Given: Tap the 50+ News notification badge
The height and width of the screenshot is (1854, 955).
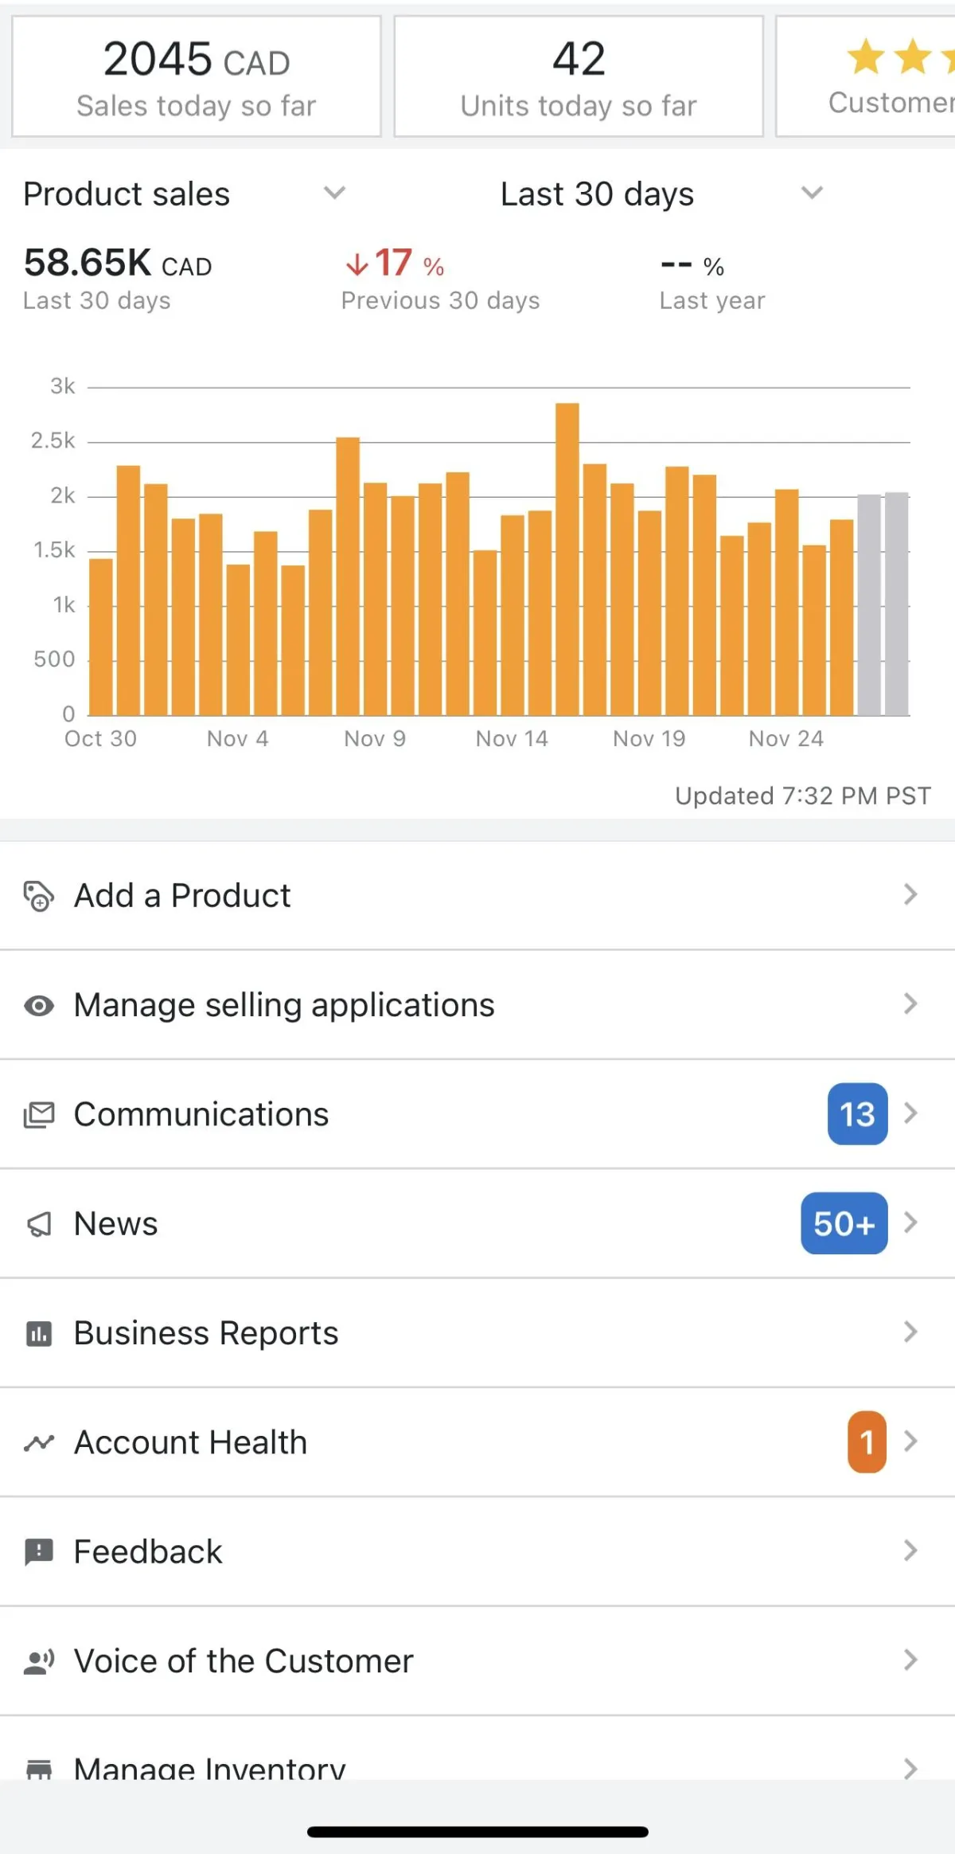Looking at the screenshot, I should 844,1223.
